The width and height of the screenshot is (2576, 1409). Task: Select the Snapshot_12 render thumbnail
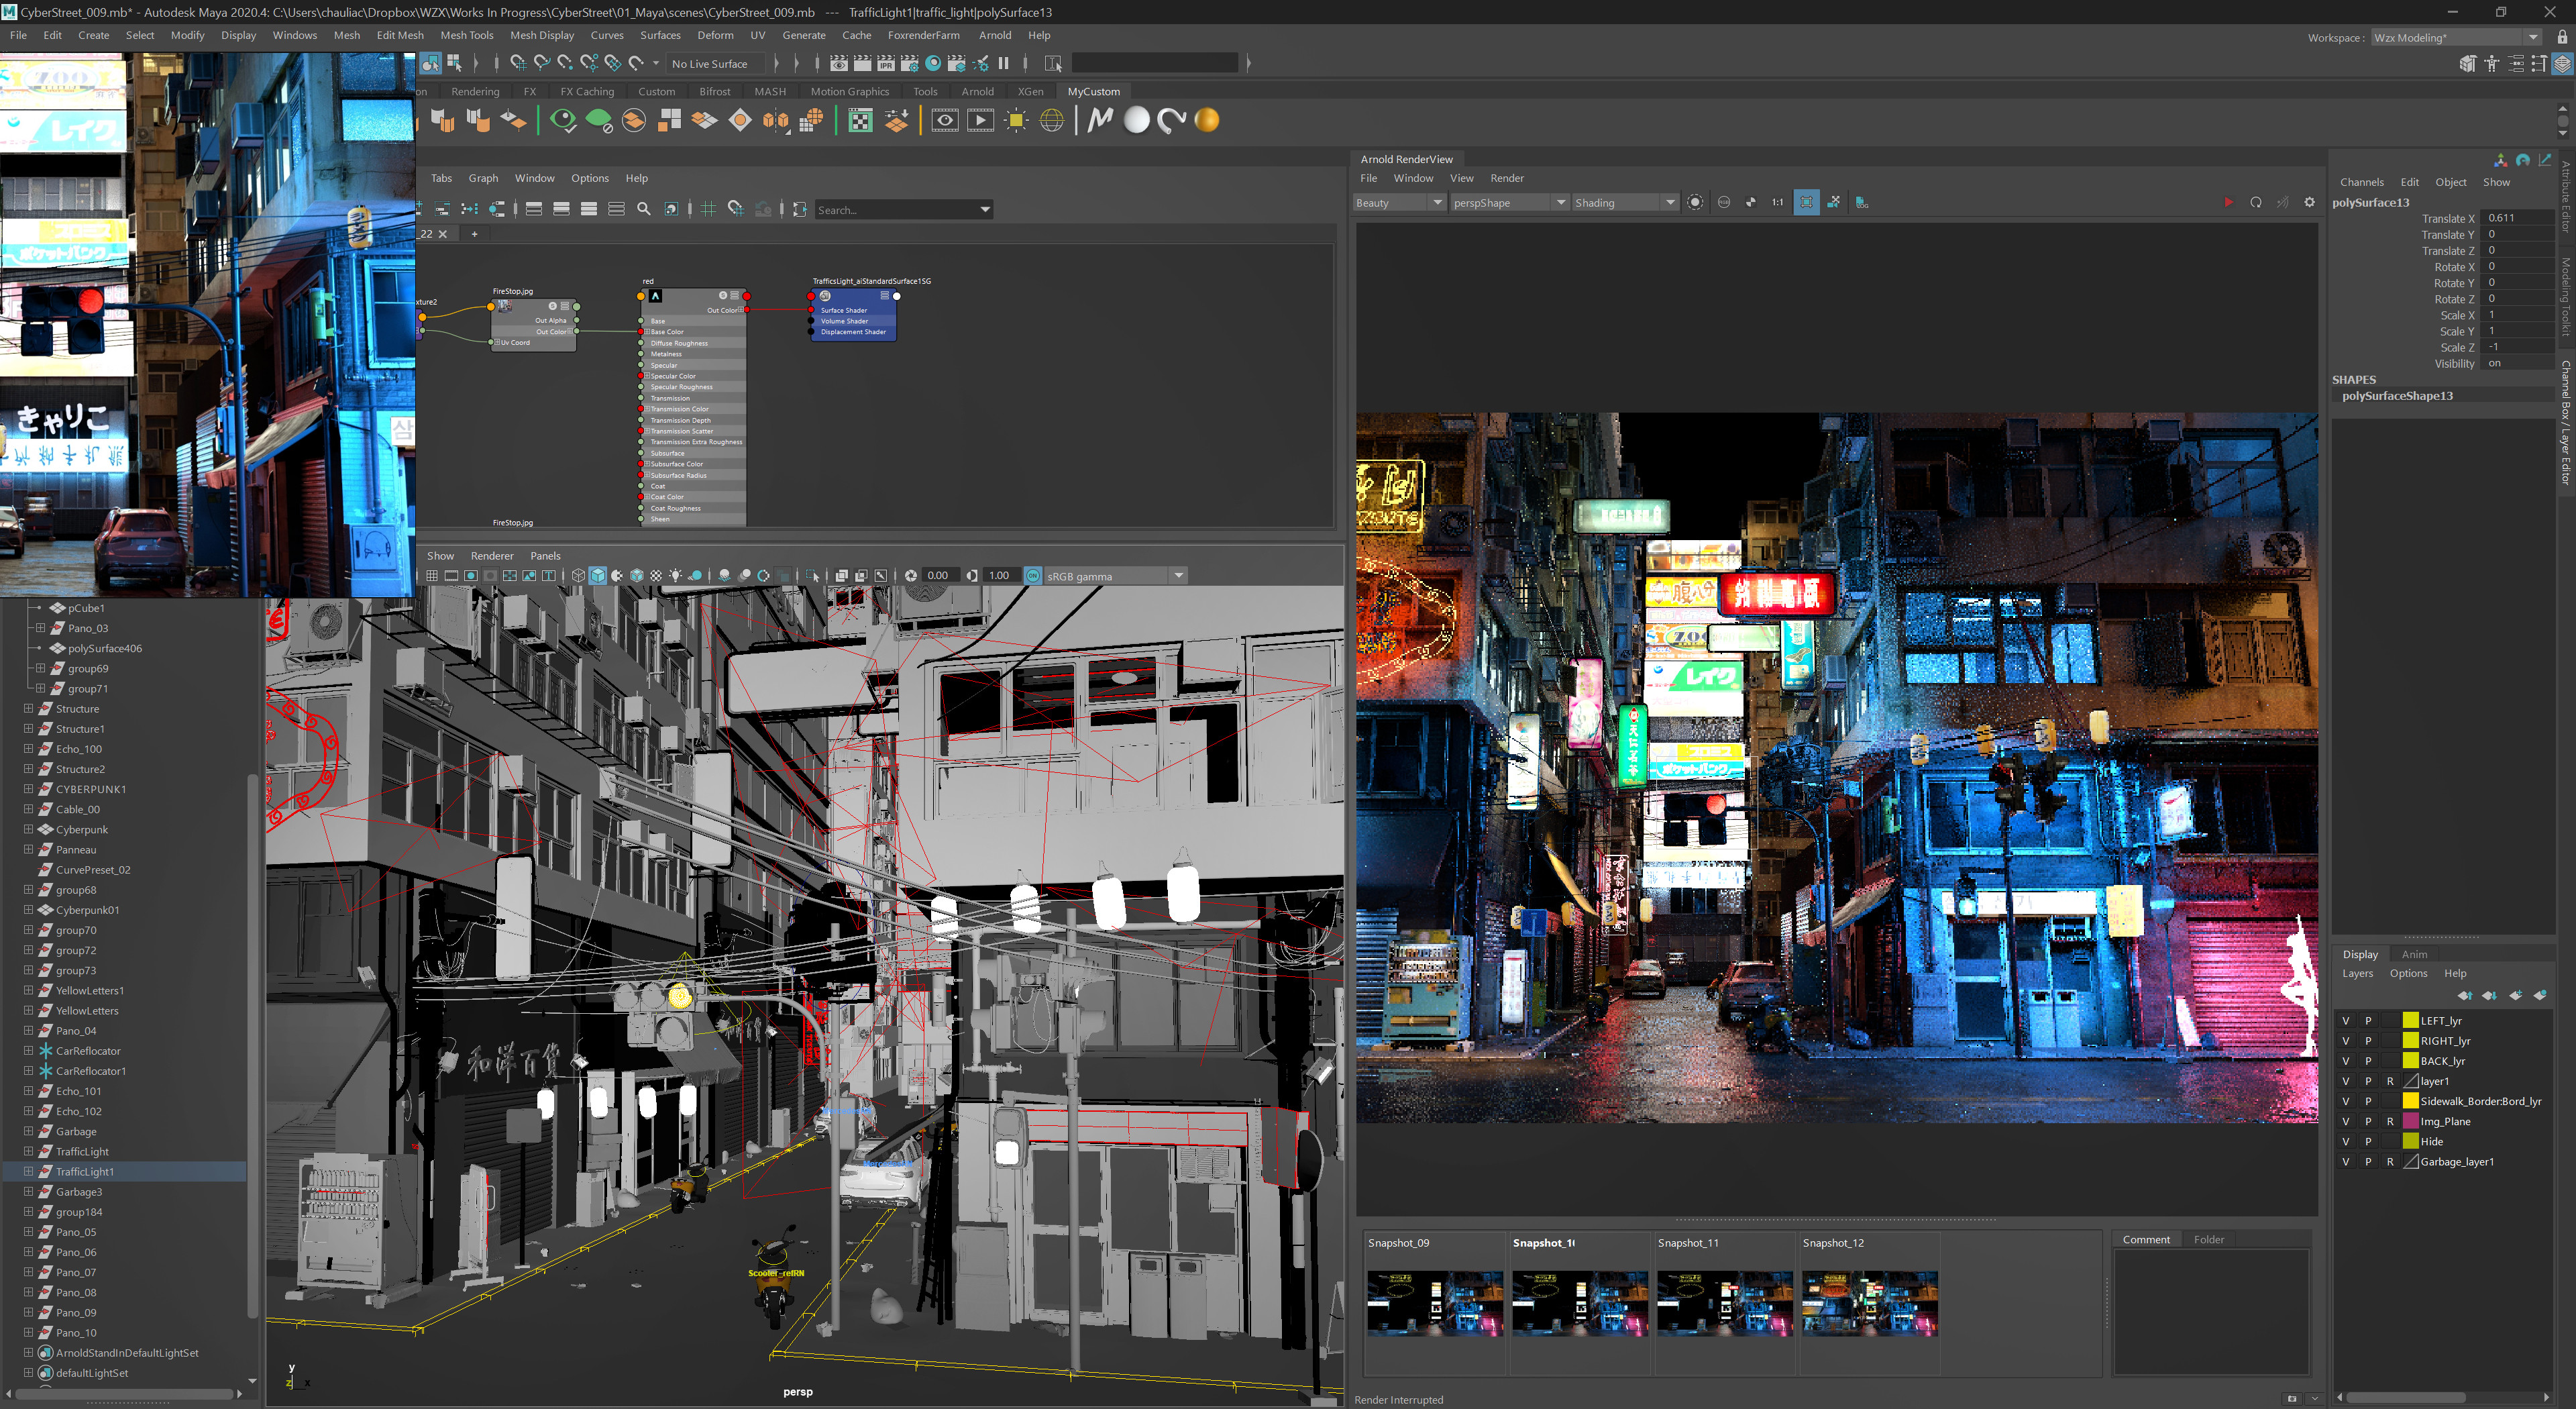click(x=1869, y=1303)
